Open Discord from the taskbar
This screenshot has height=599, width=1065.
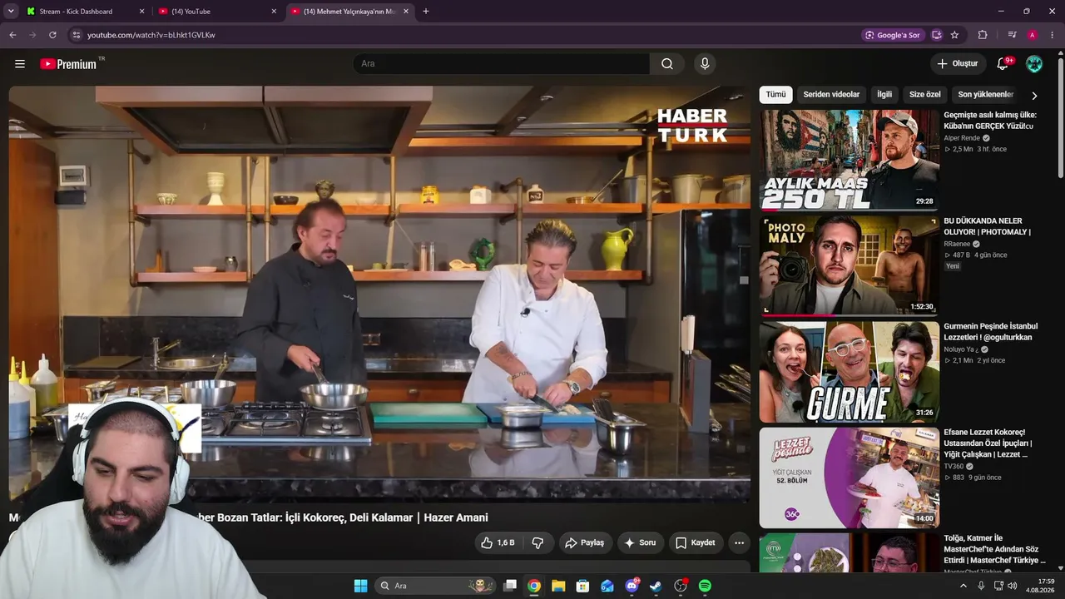click(x=632, y=586)
